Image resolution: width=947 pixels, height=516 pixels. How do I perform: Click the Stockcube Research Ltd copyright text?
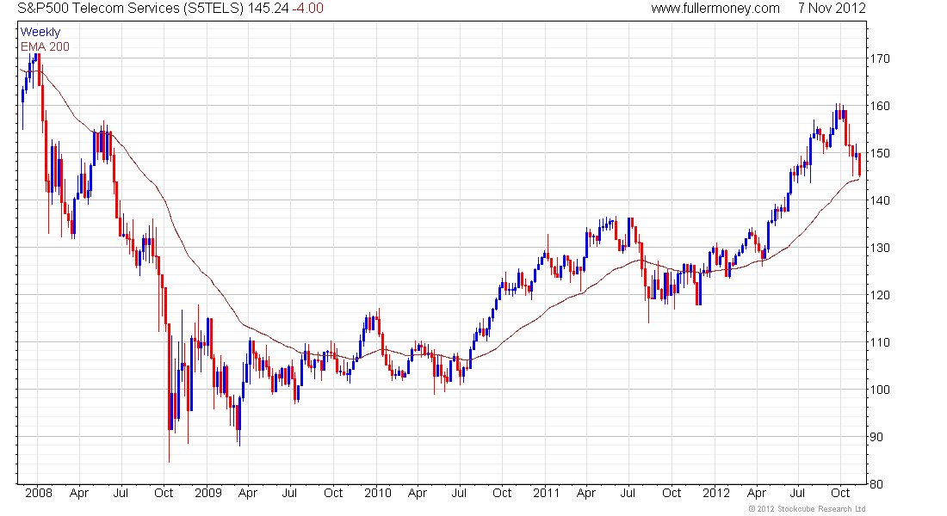point(807,509)
